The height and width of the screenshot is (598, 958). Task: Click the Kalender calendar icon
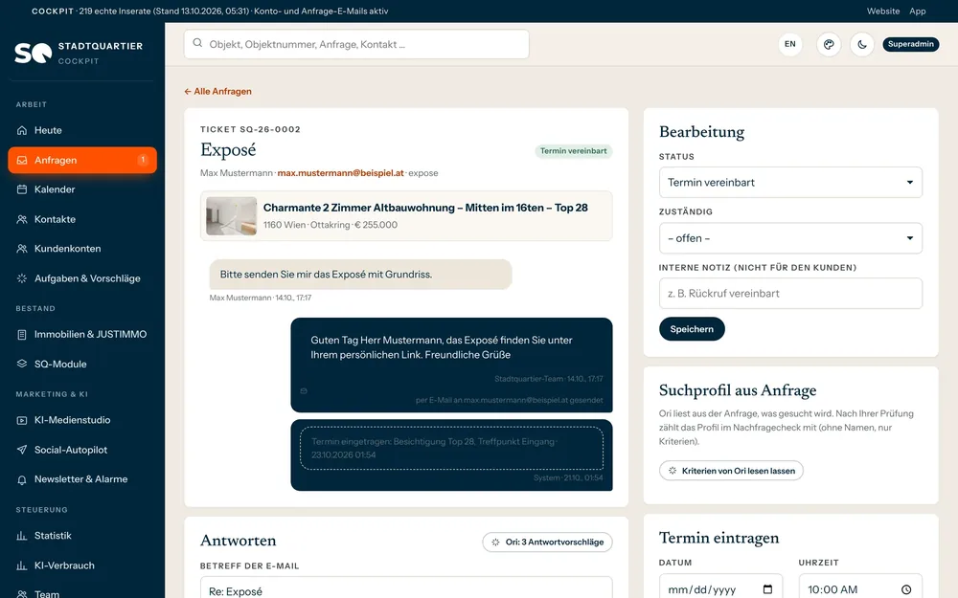coord(22,189)
